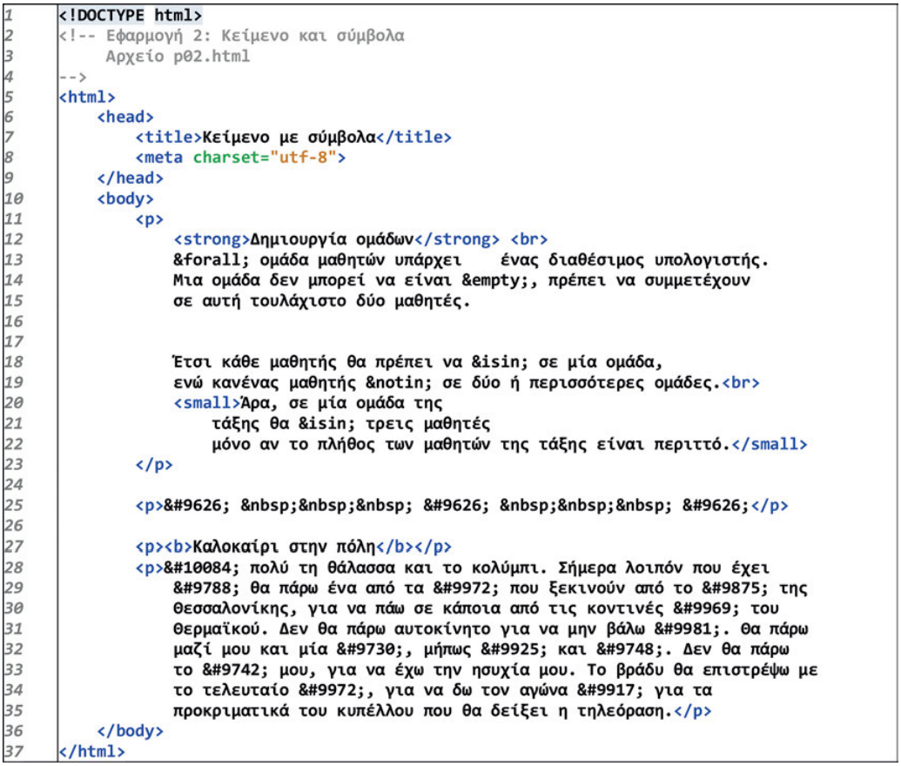
Task: Click the opening small tag
Action: (205, 403)
